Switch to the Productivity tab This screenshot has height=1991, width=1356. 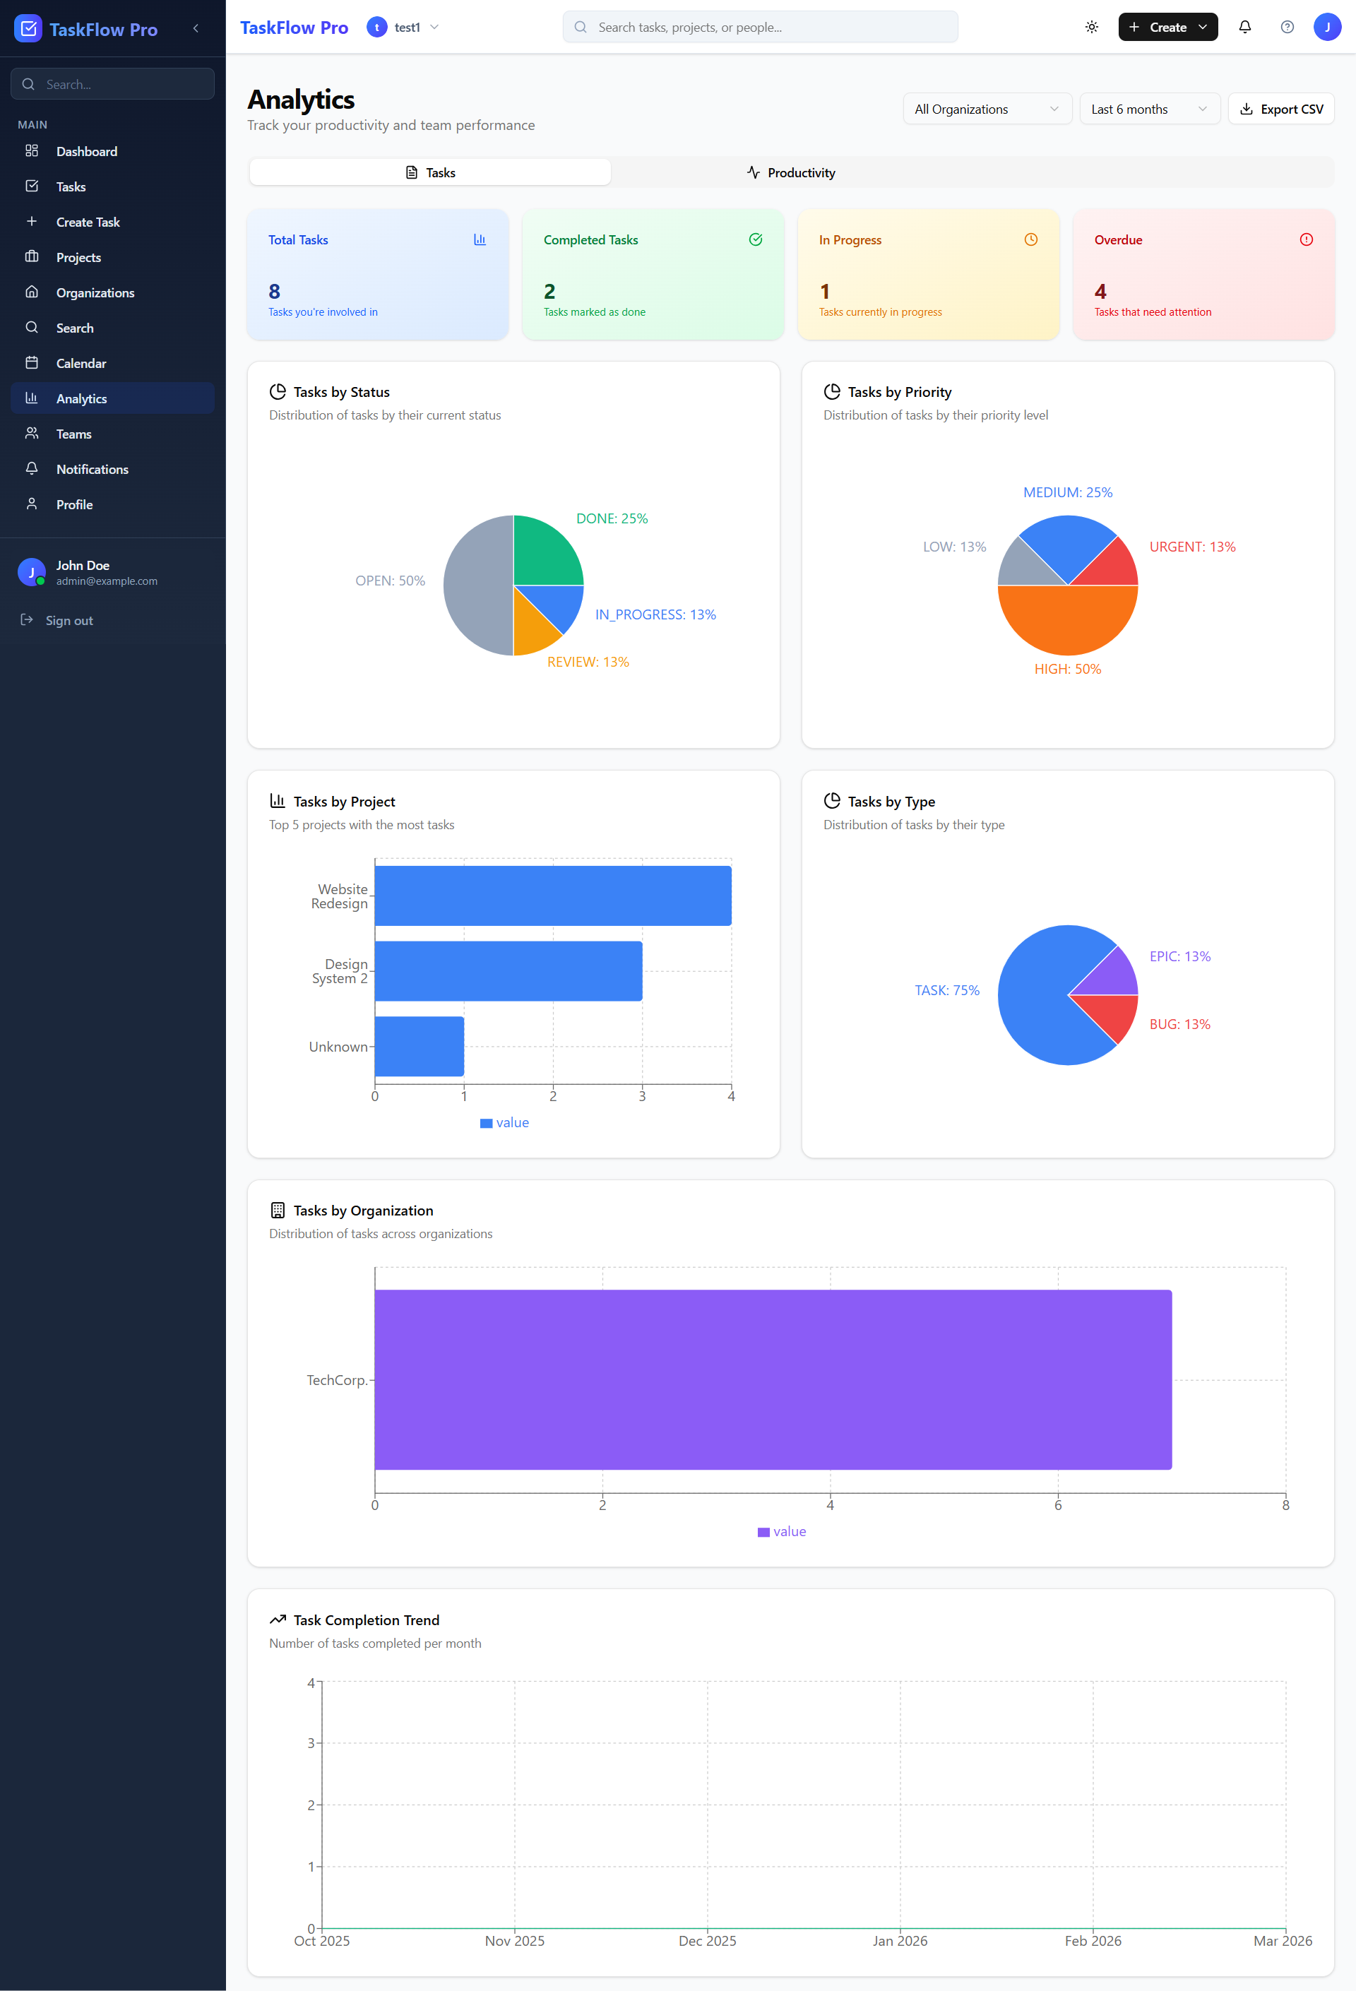tap(790, 172)
